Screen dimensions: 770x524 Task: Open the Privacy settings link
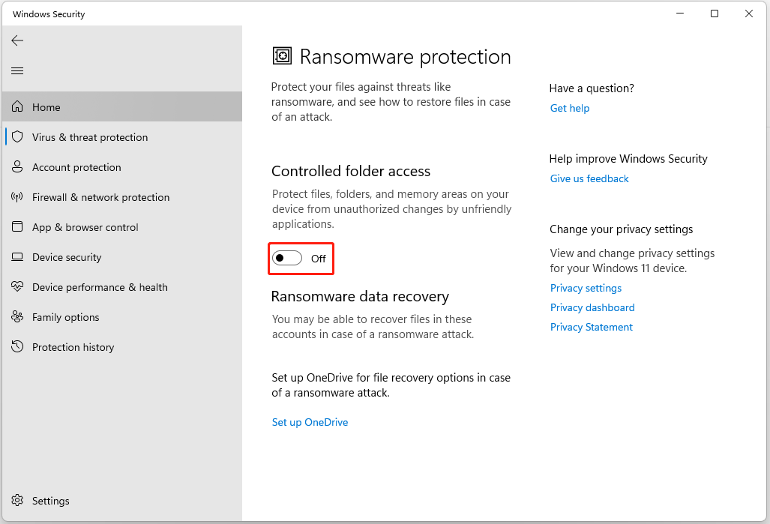pyautogui.click(x=586, y=288)
